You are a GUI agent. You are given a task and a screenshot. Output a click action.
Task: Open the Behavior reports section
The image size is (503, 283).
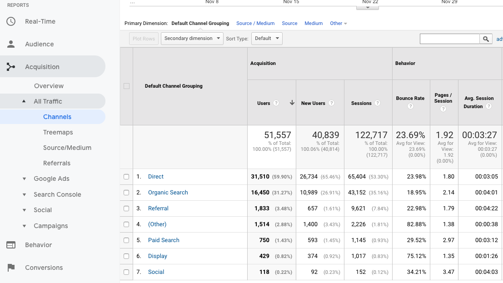(x=39, y=245)
